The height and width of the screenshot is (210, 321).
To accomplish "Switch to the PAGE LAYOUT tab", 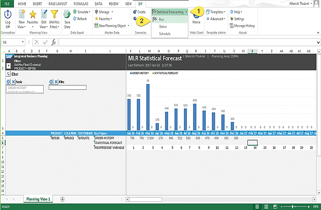I will click(58, 4).
